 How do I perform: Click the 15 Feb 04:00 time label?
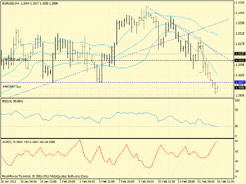pyautogui.click(x=206, y=182)
